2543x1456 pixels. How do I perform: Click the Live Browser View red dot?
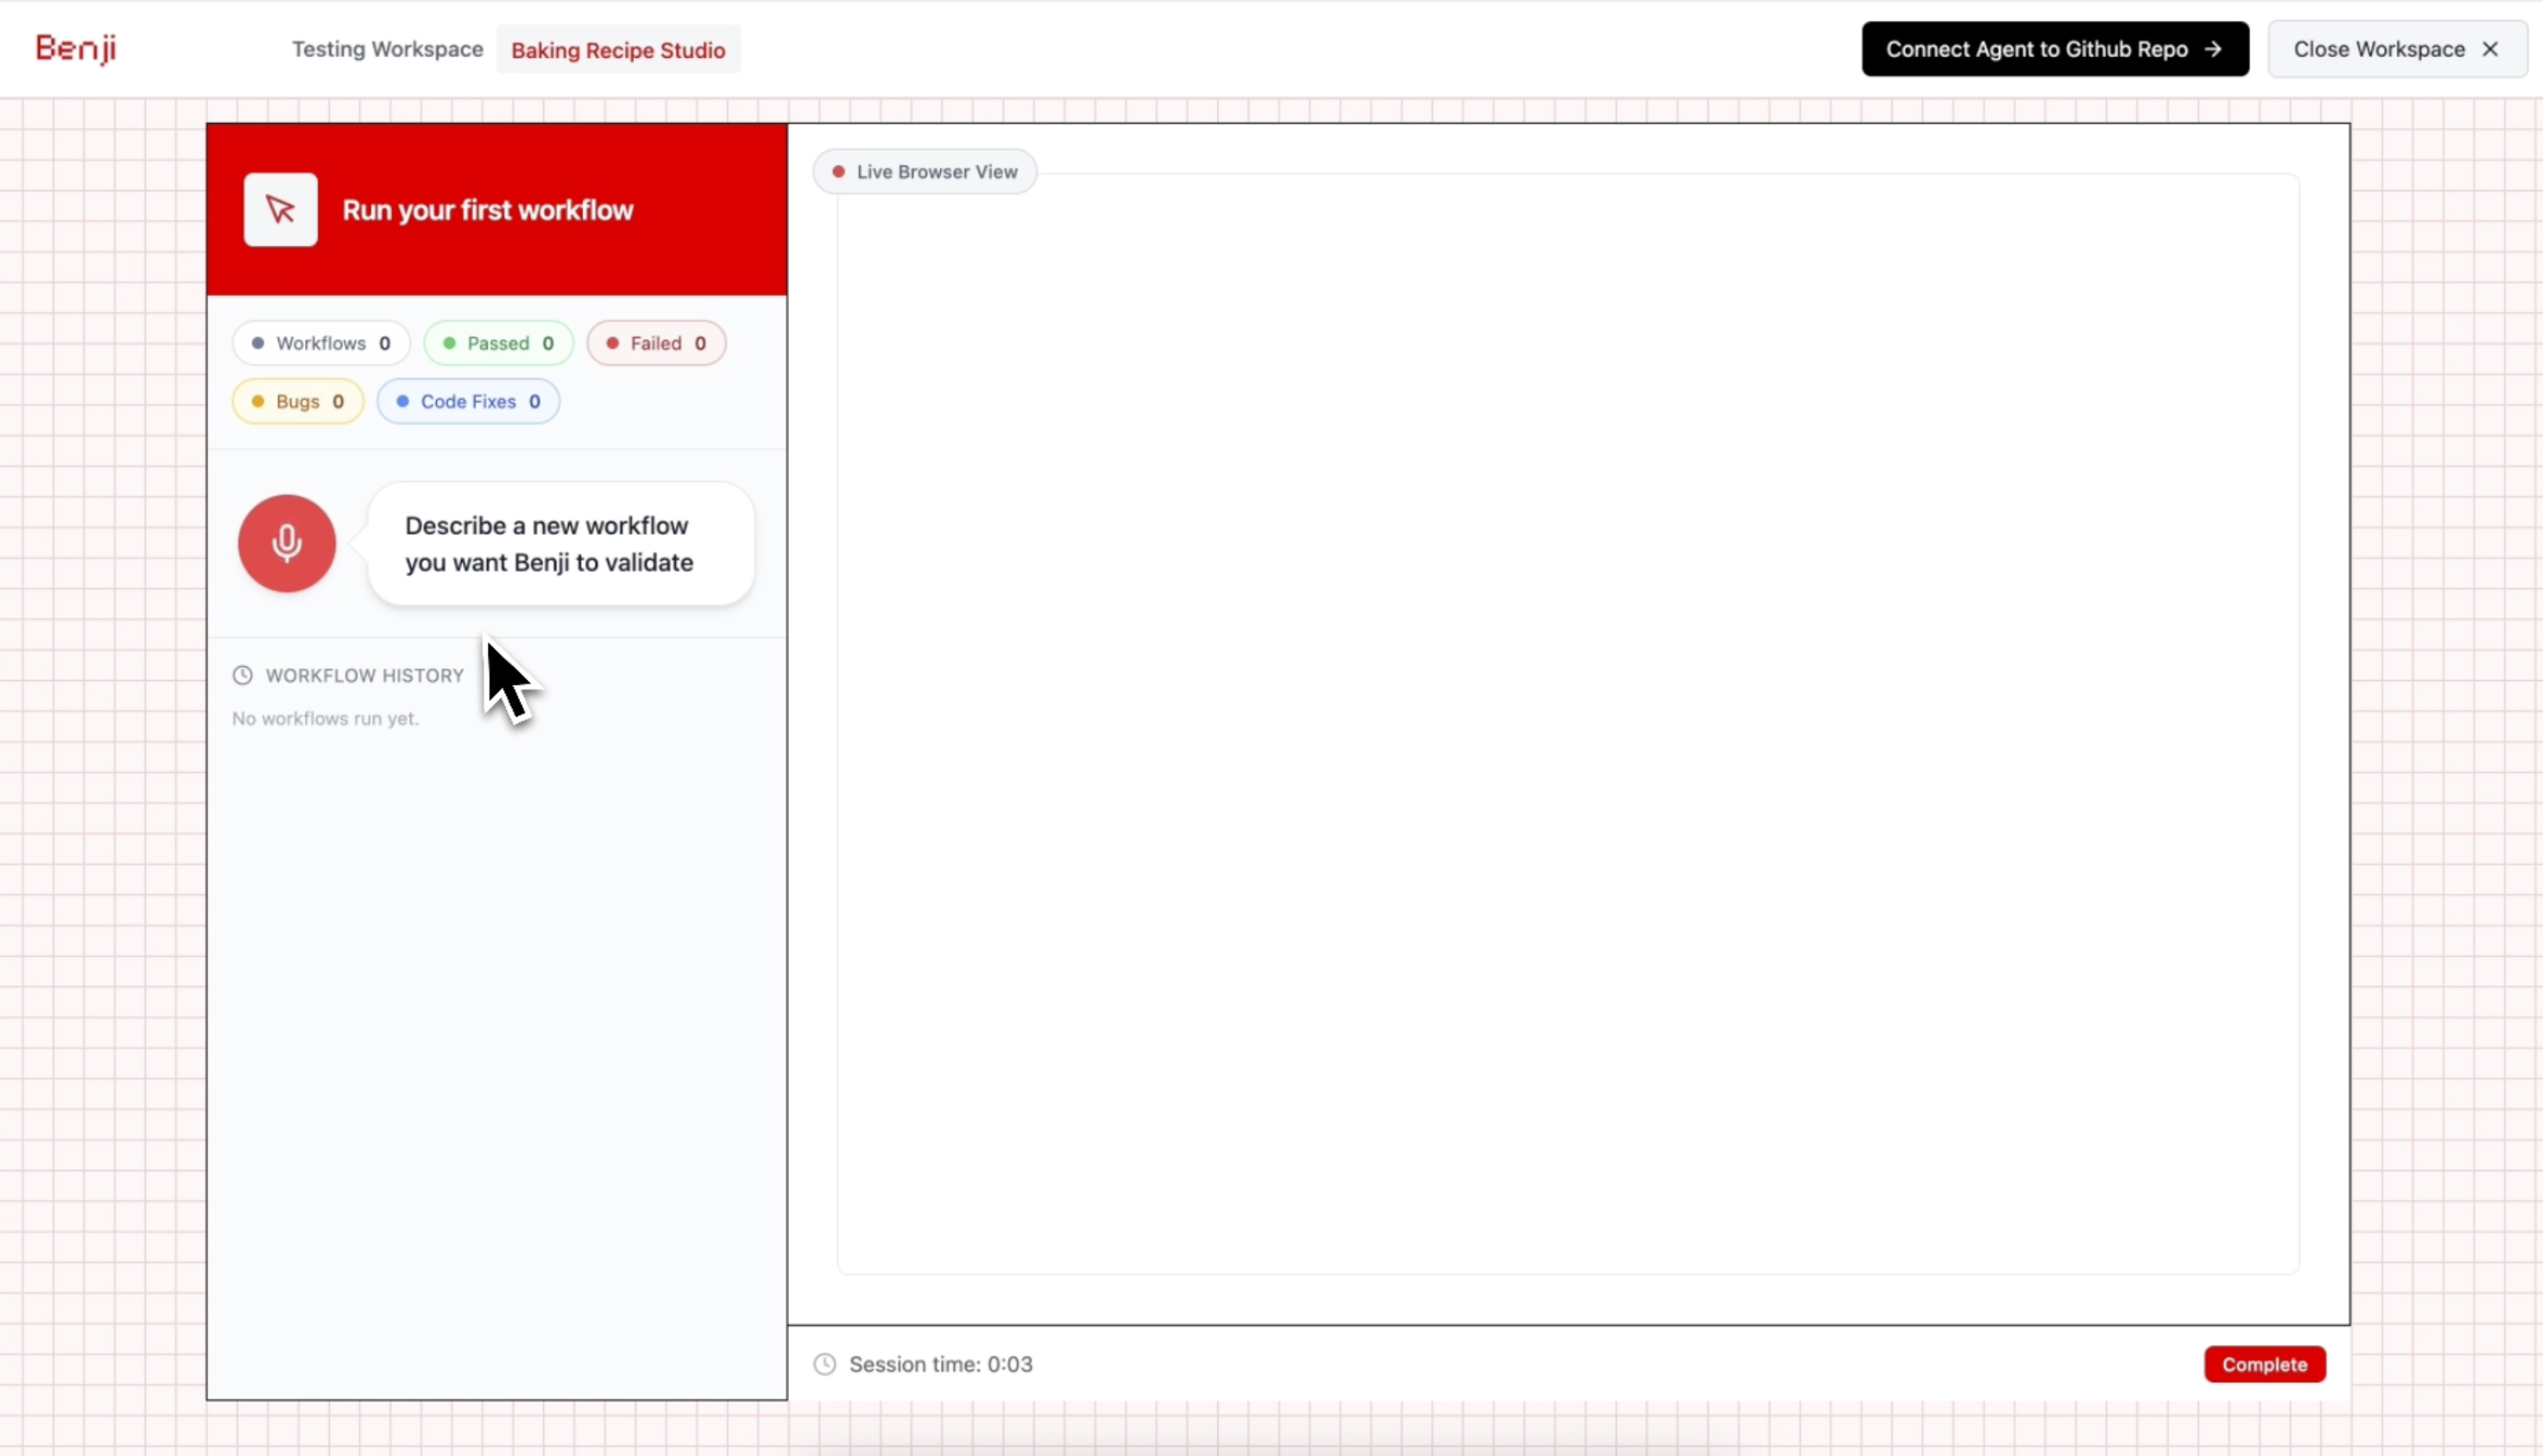click(x=838, y=172)
